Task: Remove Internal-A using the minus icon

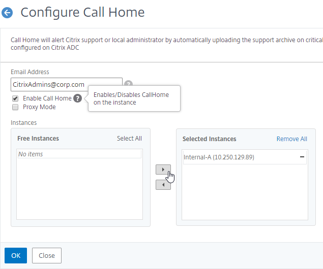Action: (x=302, y=157)
